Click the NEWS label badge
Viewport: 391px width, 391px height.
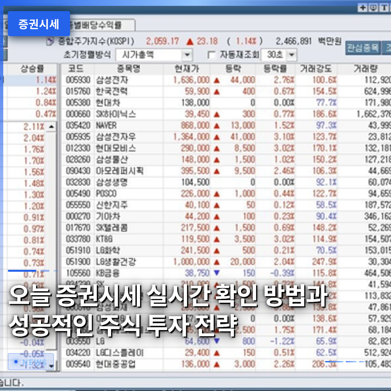tap(31, 362)
